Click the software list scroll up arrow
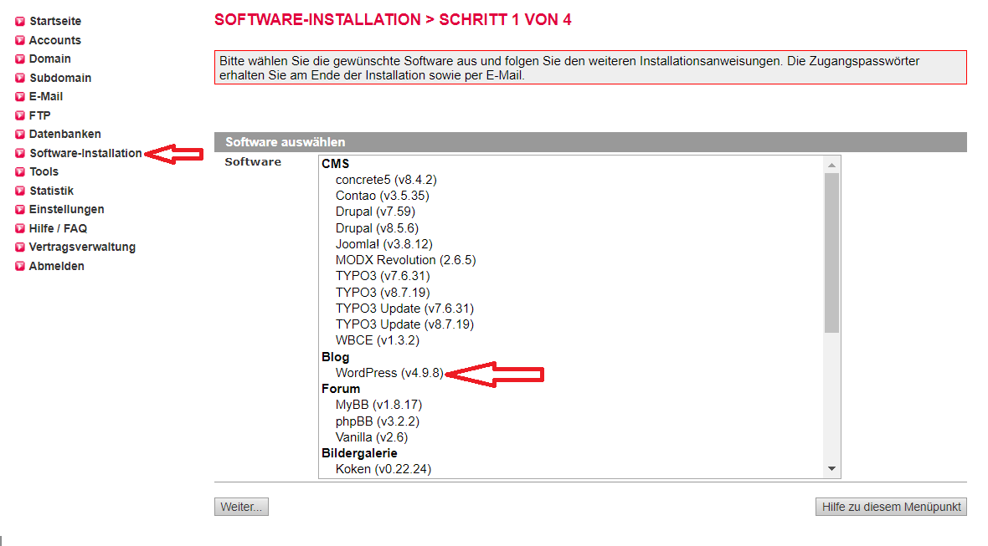Image resolution: width=988 pixels, height=546 pixels. click(x=831, y=165)
